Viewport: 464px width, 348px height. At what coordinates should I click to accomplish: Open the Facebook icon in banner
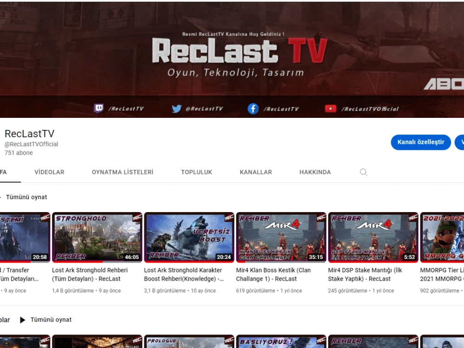click(x=253, y=109)
